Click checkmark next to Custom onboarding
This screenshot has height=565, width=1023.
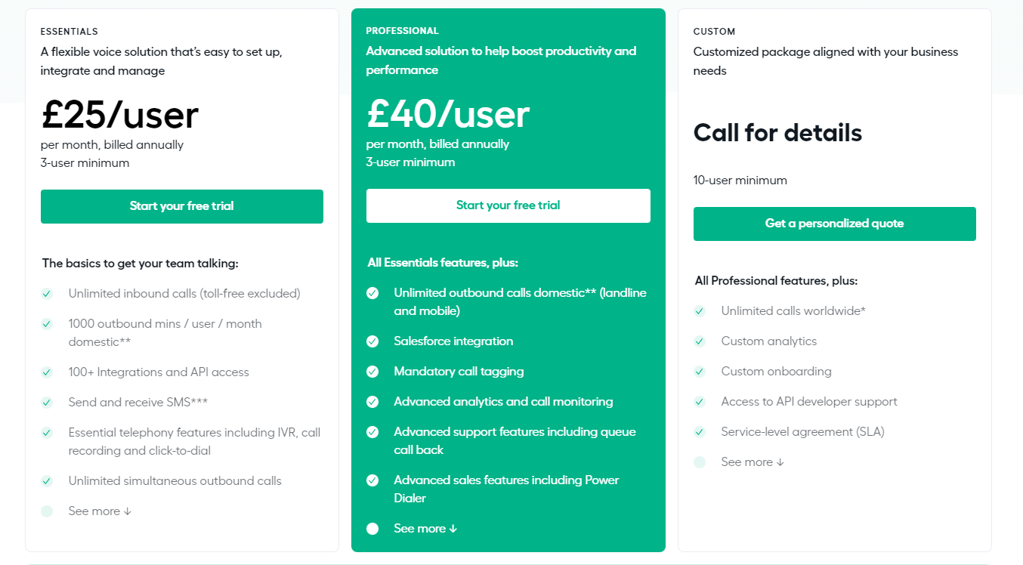700,372
